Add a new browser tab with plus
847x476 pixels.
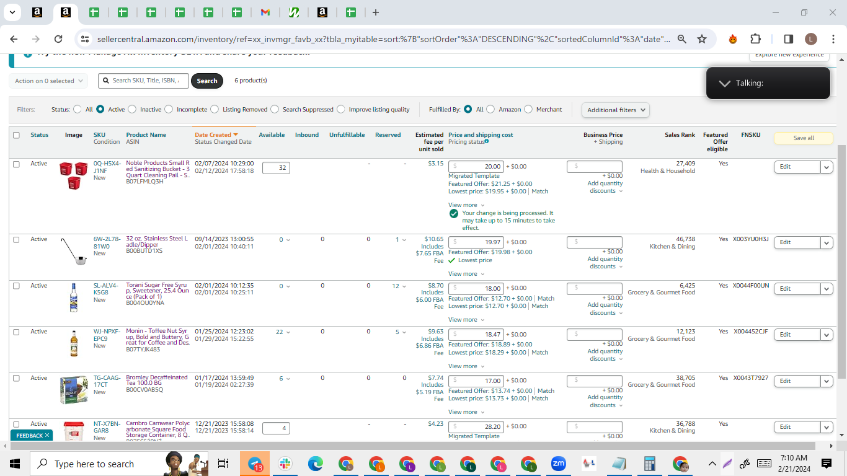[376, 12]
